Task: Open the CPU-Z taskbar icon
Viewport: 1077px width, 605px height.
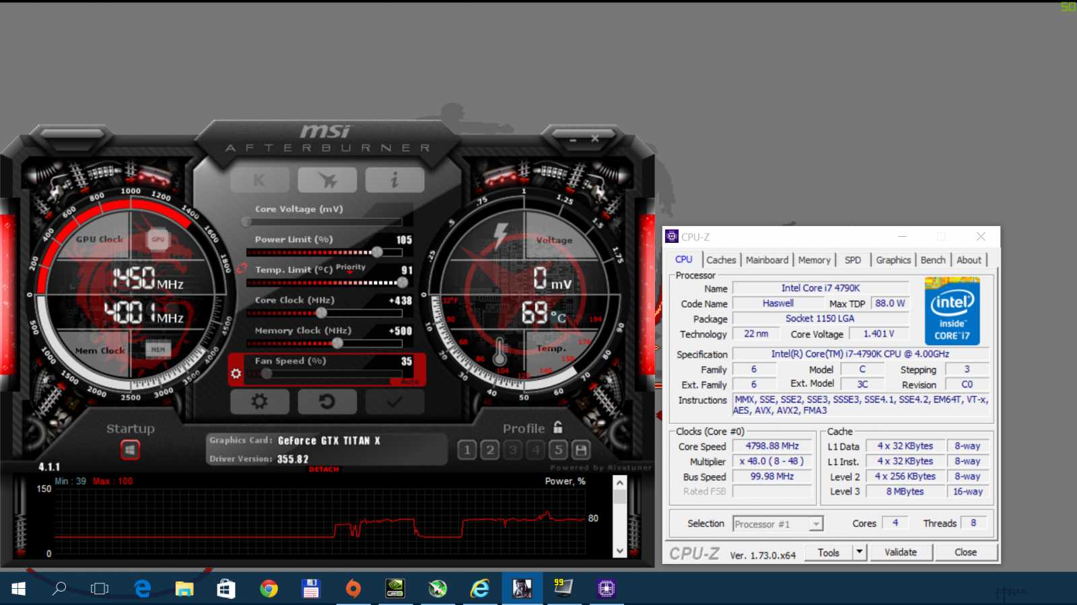Action: (606, 589)
